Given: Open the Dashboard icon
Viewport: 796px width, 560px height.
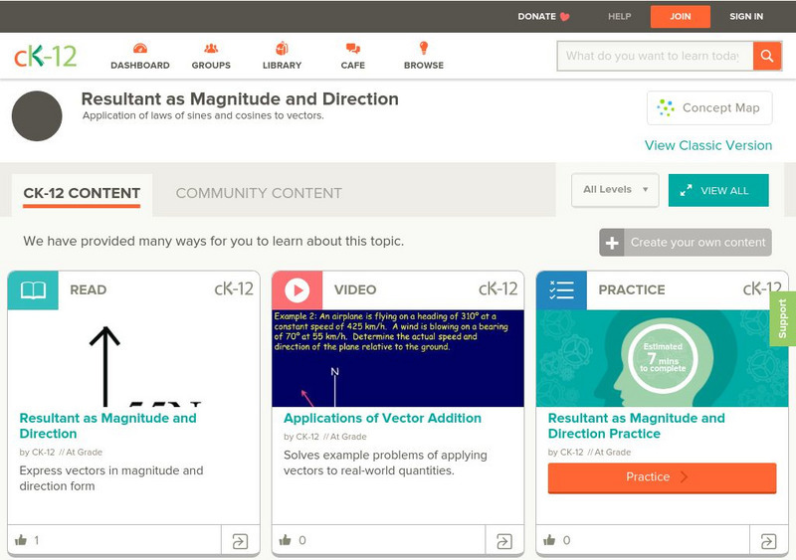Looking at the screenshot, I should [x=140, y=49].
